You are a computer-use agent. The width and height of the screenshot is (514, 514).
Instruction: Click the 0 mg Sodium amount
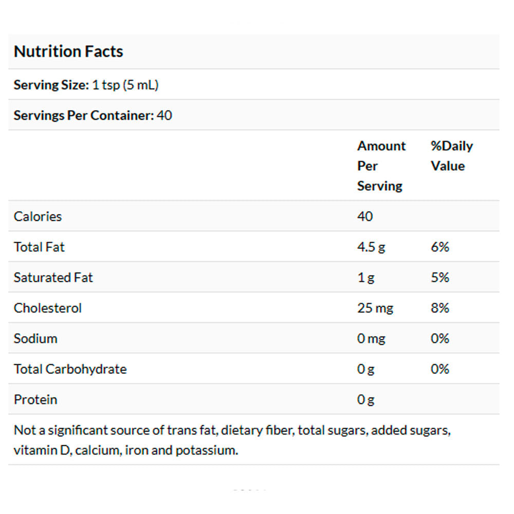point(371,338)
